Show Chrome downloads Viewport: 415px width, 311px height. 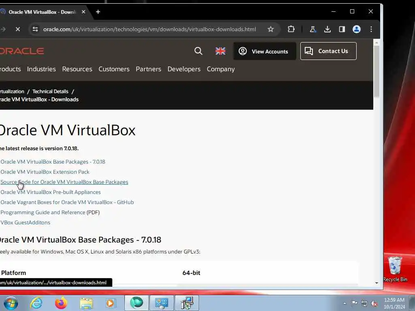[x=327, y=29]
